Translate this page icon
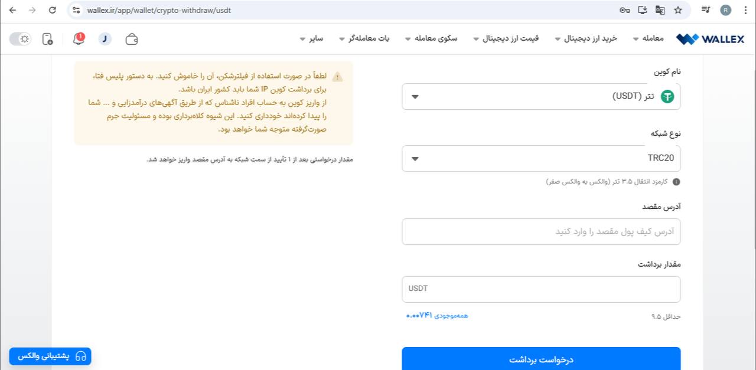 (660, 10)
